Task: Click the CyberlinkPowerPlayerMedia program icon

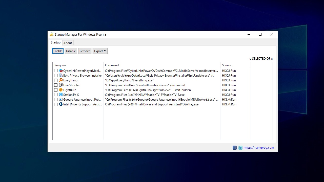Action: click(x=61, y=71)
